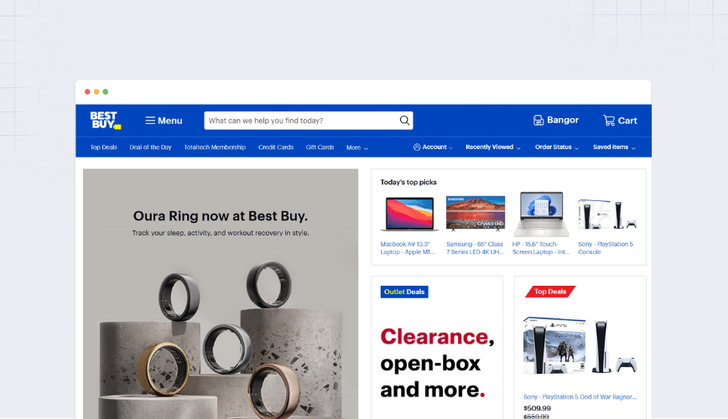The image size is (728, 419).
Task: Expand the More dropdown
Action: [x=357, y=147]
